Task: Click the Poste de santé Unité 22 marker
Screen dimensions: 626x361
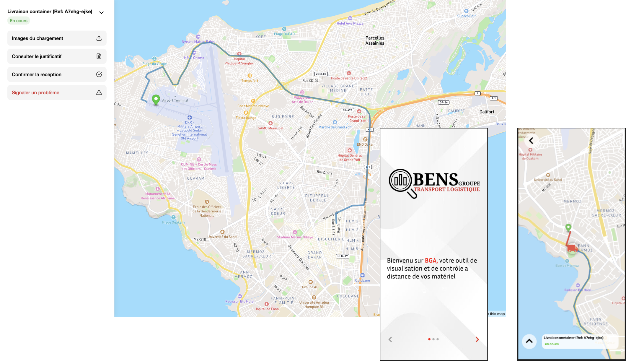Action: pos(349,73)
